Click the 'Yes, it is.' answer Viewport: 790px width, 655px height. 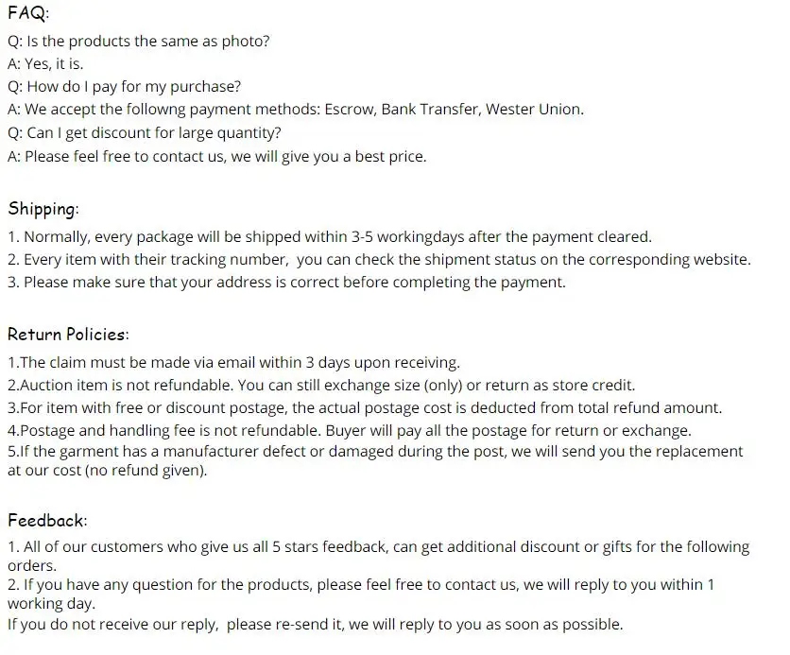click(45, 64)
